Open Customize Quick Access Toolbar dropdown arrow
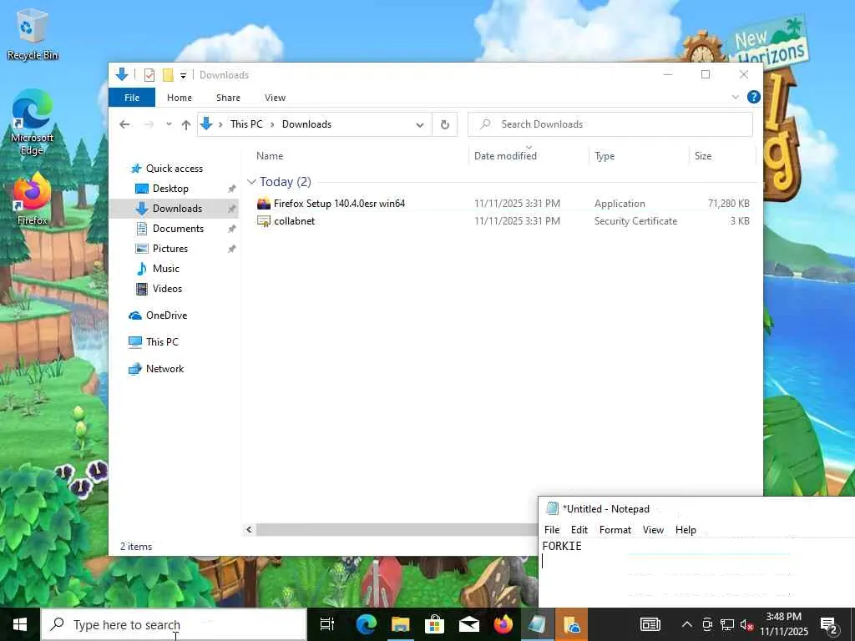This screenshot has height=641, width=855. click(183, 75)
